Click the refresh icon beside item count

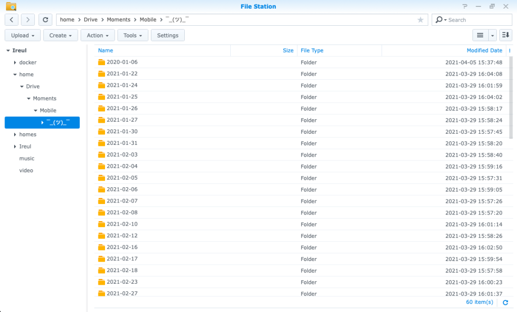[505, 302]
